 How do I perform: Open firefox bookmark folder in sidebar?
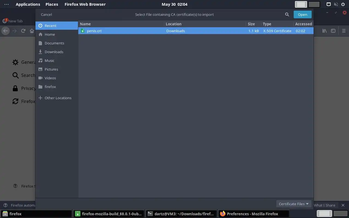click(x=56, y=87)
